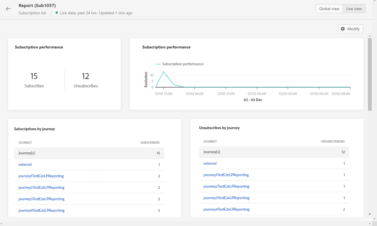The height and width of the screenshot is (226, 377).
Task: Open external link in Unsubscribes by journey
Action: click(210, 164)
